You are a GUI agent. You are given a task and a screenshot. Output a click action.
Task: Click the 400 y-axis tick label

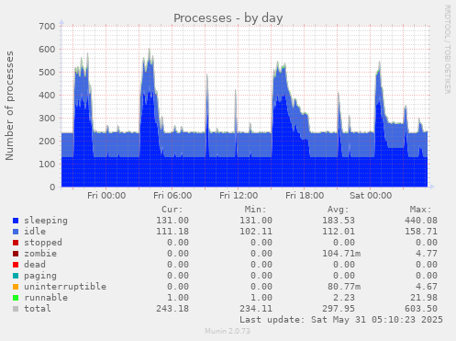pyautogui.click(x=47, y=96)
